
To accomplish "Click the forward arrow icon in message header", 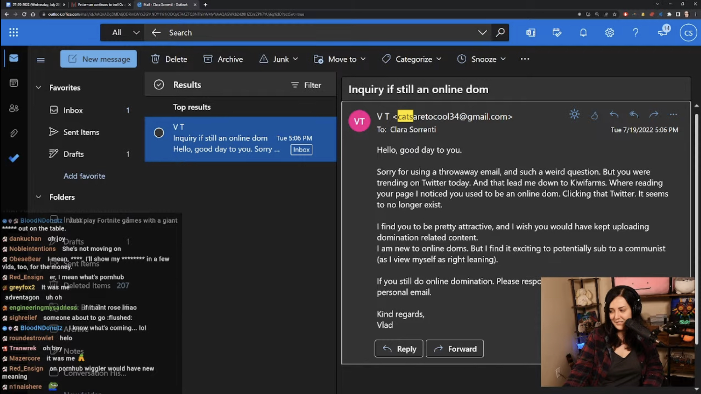I will 653,114.
